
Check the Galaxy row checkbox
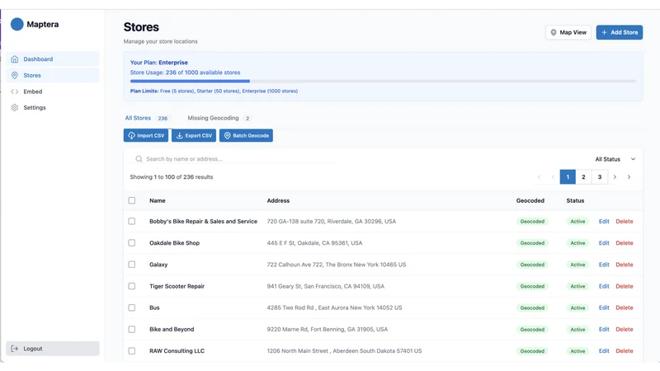[x=132, y=265]
